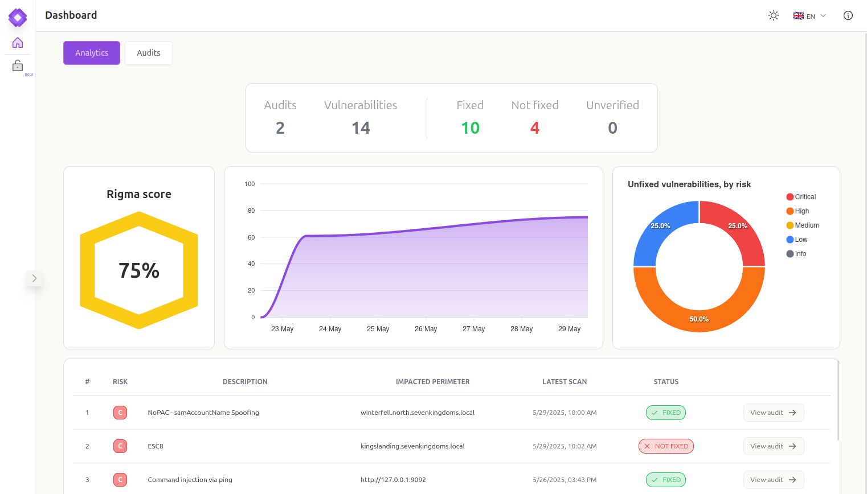Open the Beta padlock feature in the sidebar
The width and height of the screenshot is (867, 494).
[18, 65]
